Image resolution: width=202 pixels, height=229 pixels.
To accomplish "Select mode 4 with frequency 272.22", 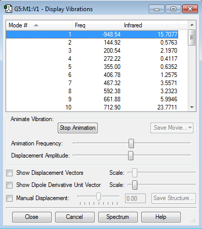I will (92, 59).
